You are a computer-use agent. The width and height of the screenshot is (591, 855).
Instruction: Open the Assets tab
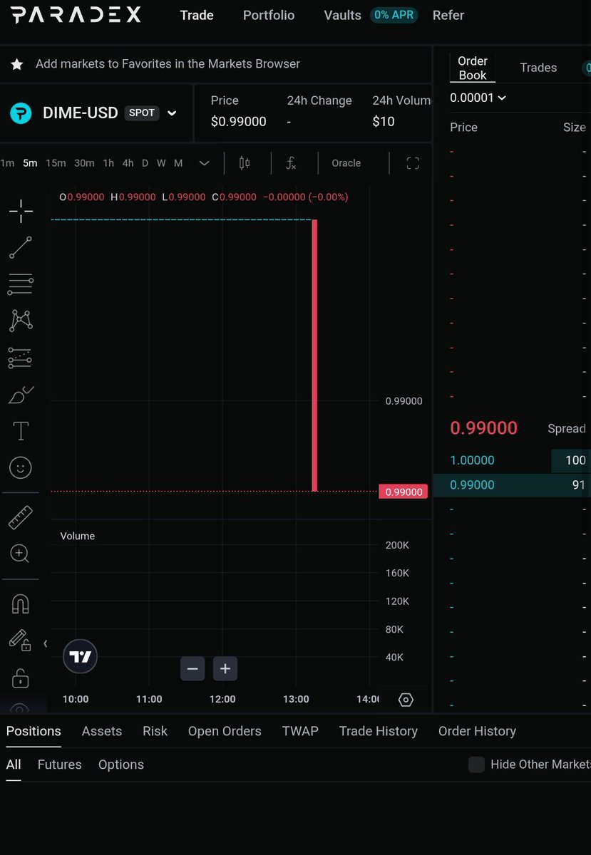point(102,731)
